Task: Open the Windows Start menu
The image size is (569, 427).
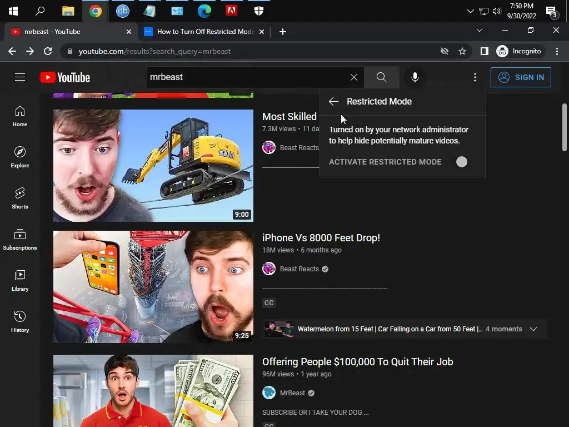Action: click(13, 11)
